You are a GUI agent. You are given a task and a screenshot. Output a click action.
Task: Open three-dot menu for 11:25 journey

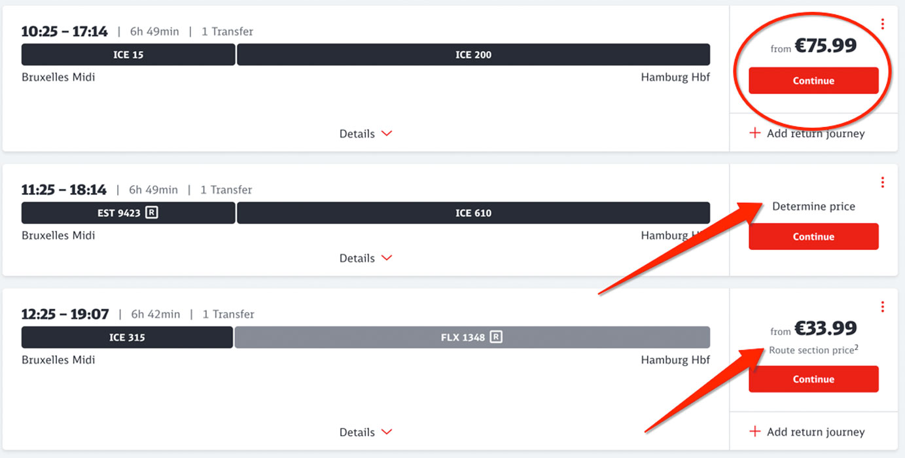coord(883,183)
